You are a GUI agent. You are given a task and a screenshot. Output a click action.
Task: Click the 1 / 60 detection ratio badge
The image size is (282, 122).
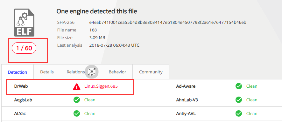click(24, 48)
